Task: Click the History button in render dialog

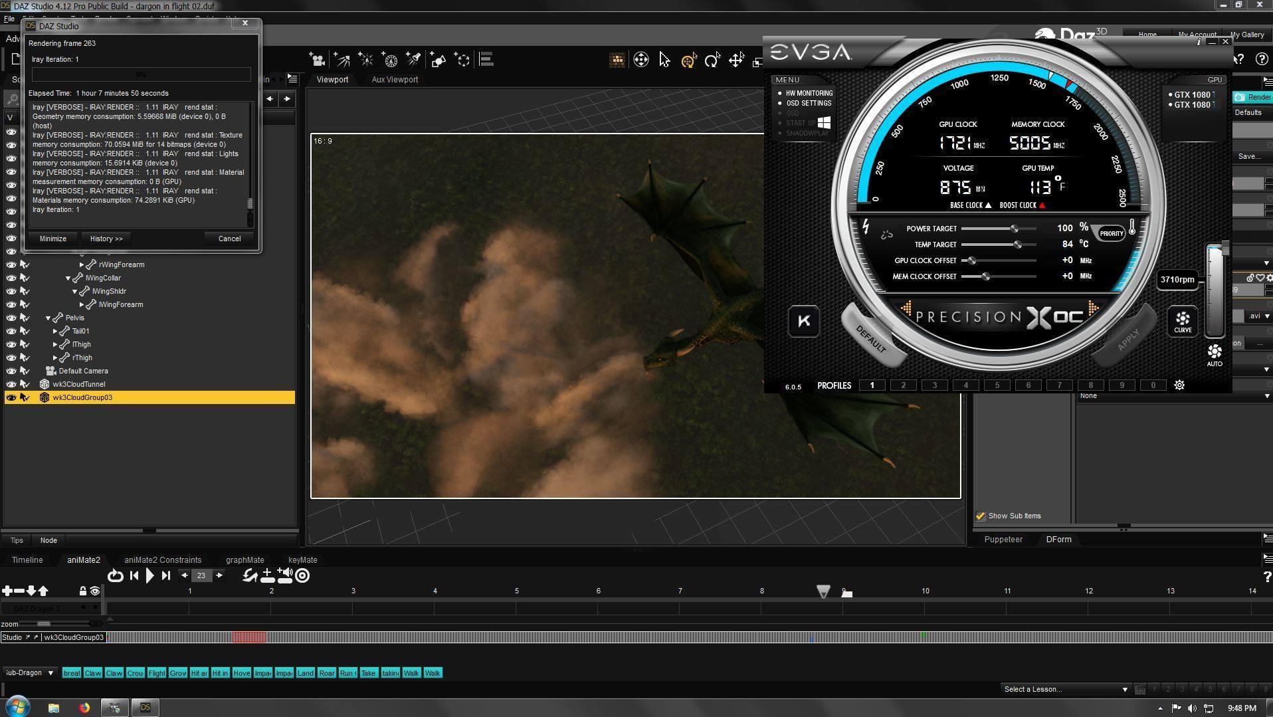Action: coord(106,239)
